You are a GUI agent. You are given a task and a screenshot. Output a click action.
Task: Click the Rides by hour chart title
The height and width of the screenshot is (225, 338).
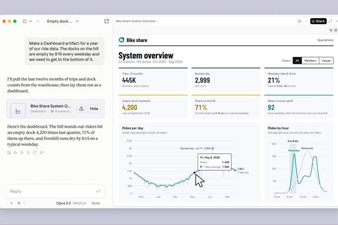(x=278, y=128)
